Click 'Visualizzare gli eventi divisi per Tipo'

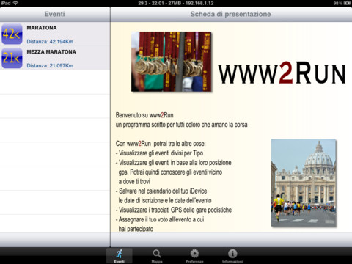pyautogui.click(x=159, y=153)
